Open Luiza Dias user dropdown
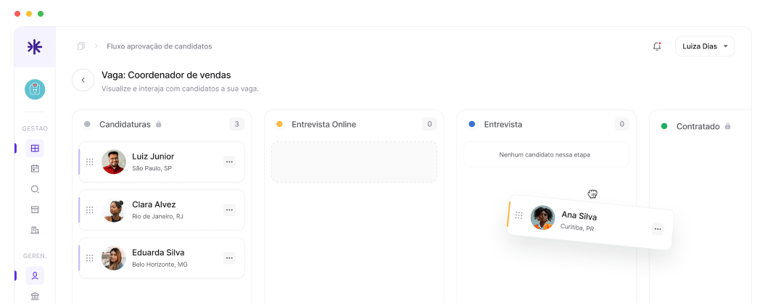Viewport: 765px width, 303px height. click(x=705, y=46)
